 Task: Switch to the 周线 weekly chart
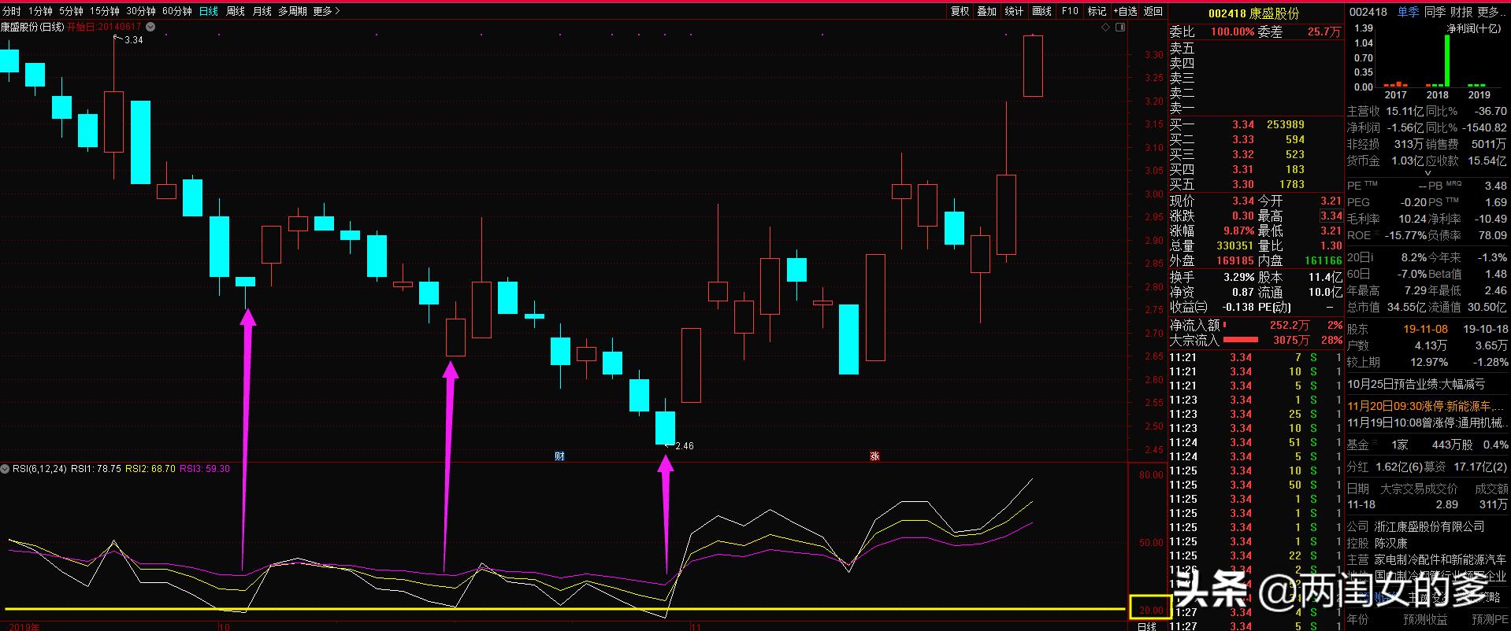[x=236, y=11]
